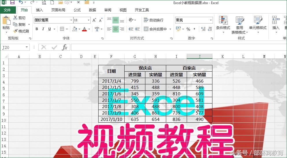
Task: Switch to the 插入 ribbon tab
Action: coord(39,10)
